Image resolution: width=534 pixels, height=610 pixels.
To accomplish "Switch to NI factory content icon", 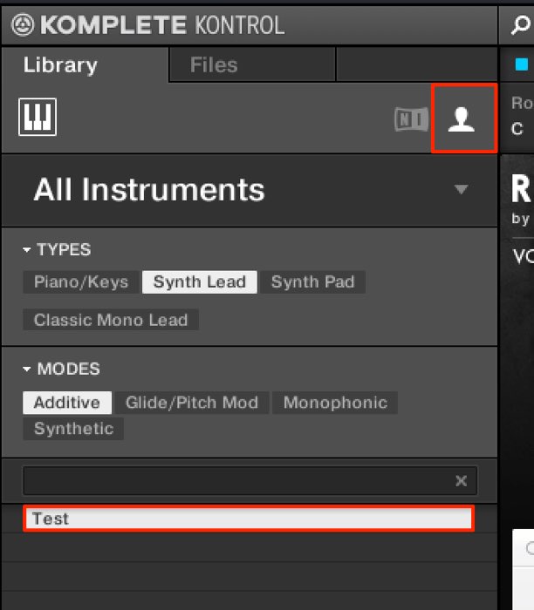I will pos(411,119).
